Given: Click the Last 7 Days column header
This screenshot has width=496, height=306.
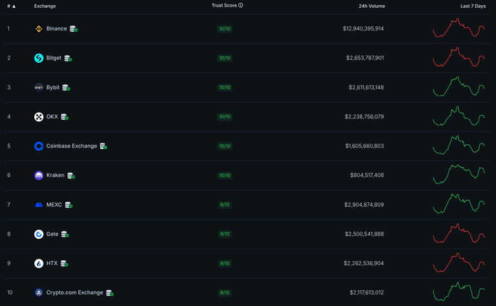Looking at the screenshot, I should 473,6.
